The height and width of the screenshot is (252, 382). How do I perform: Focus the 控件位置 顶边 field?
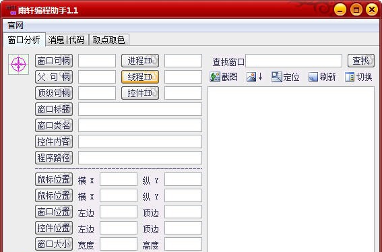[x=183, y=228]
